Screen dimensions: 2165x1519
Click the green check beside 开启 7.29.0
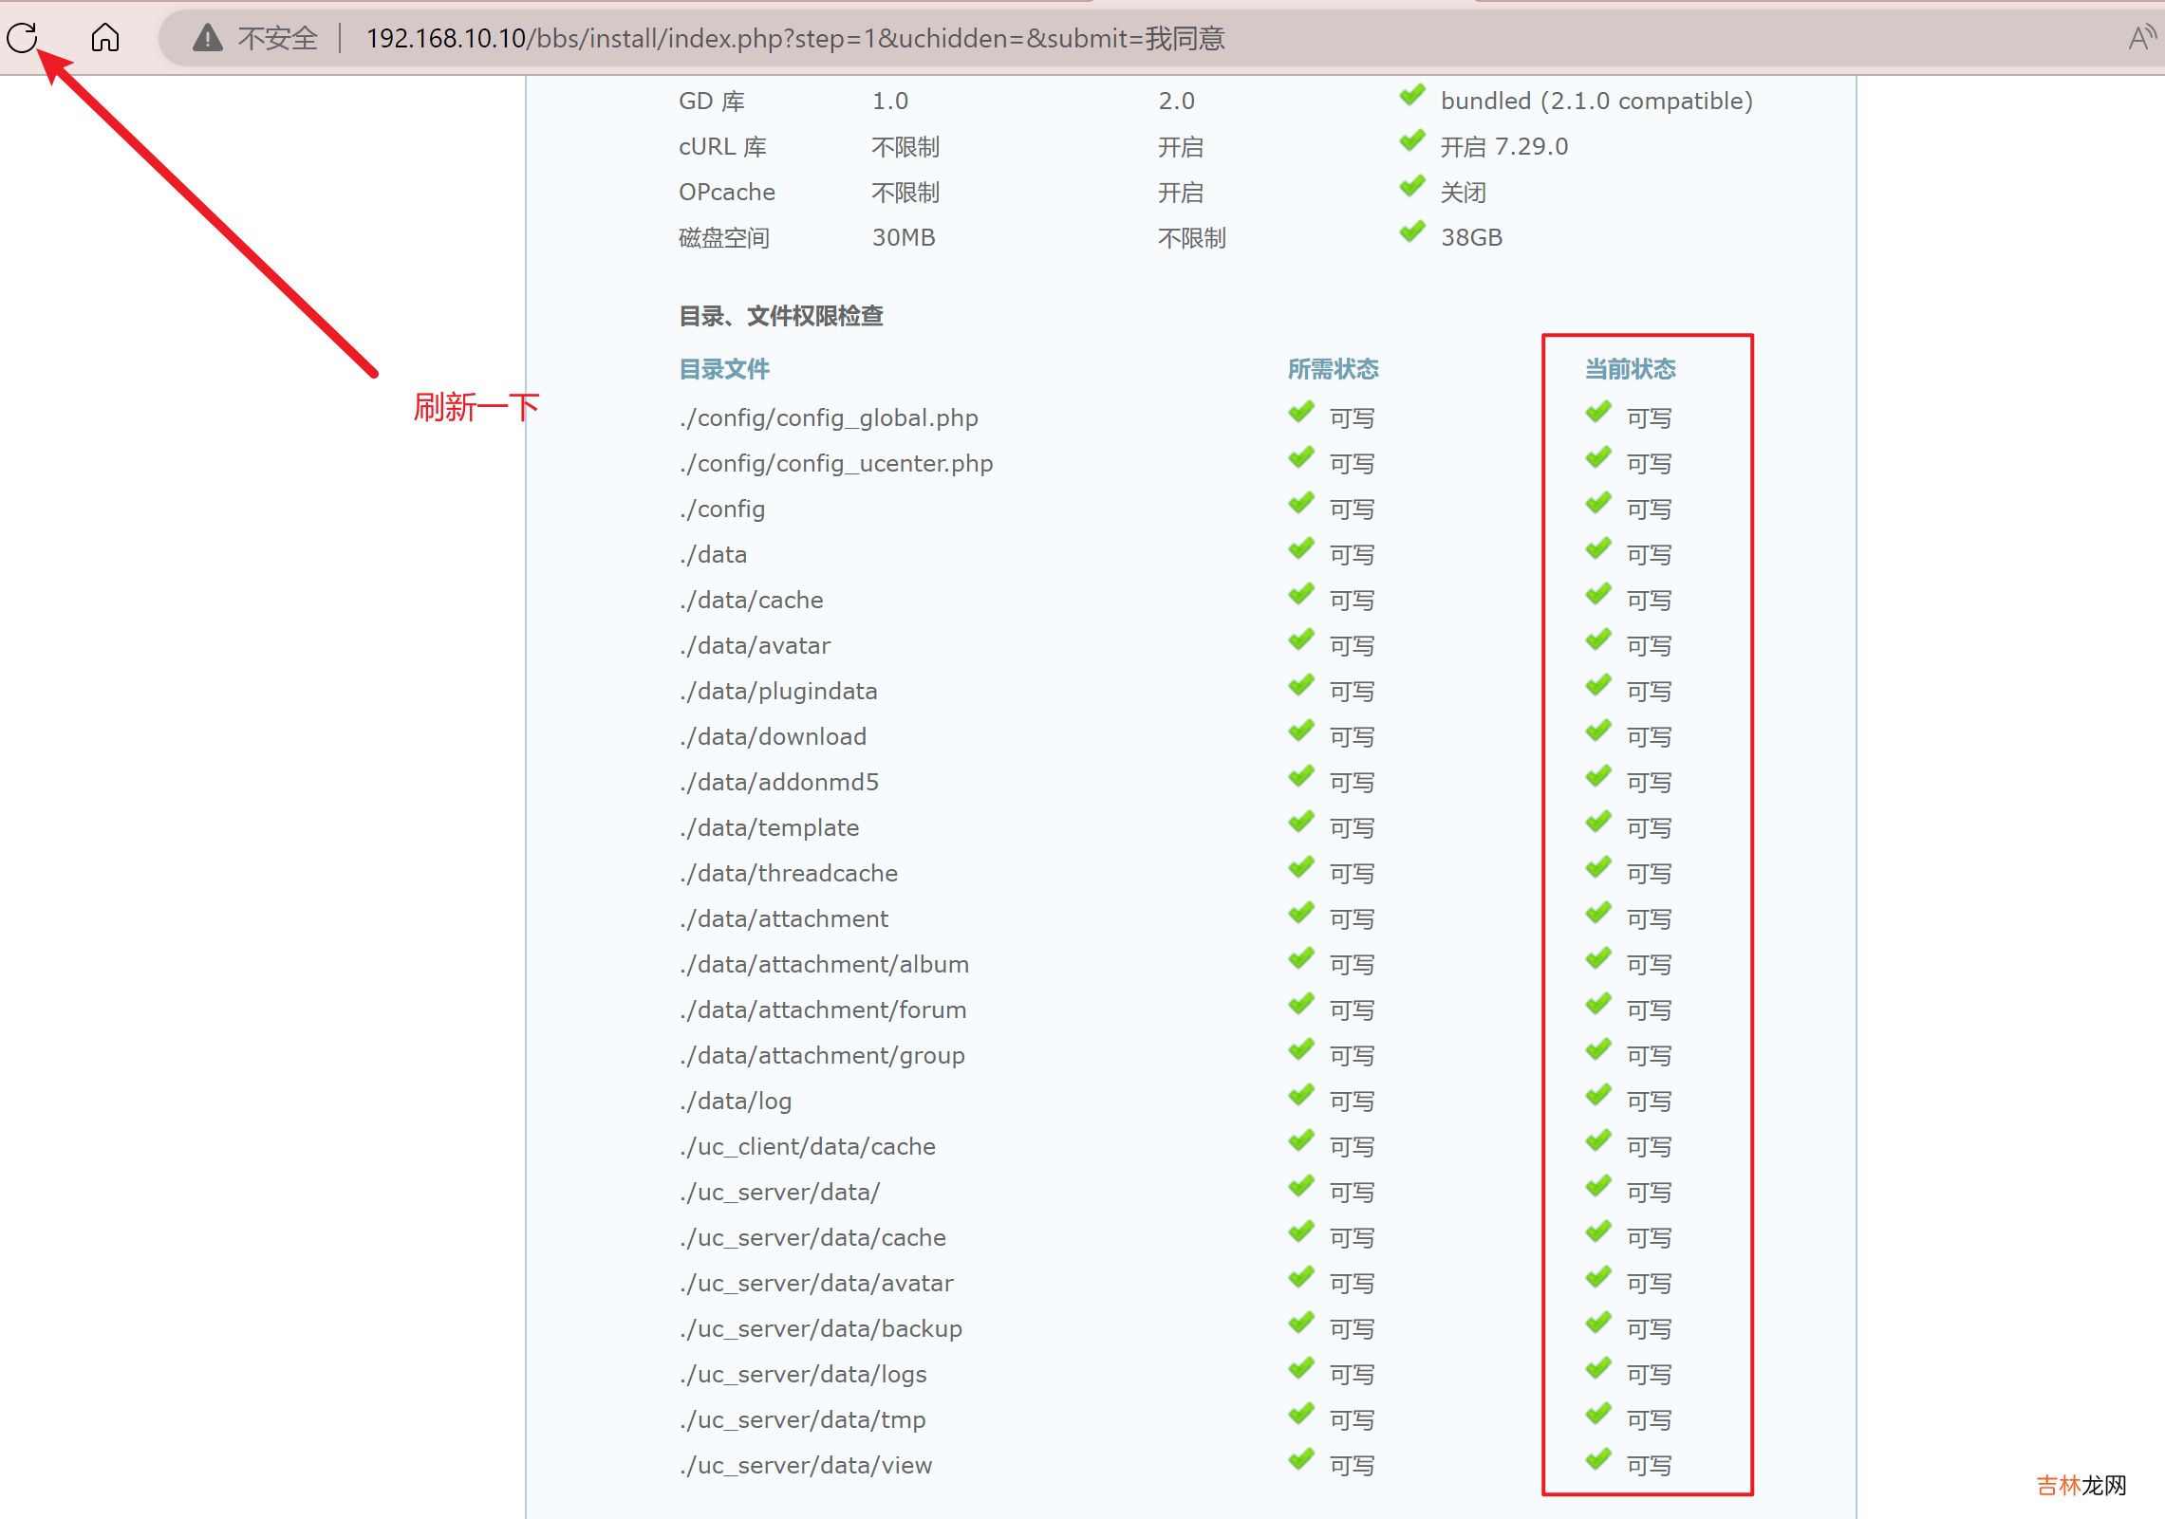click(x=1412, y=141)
